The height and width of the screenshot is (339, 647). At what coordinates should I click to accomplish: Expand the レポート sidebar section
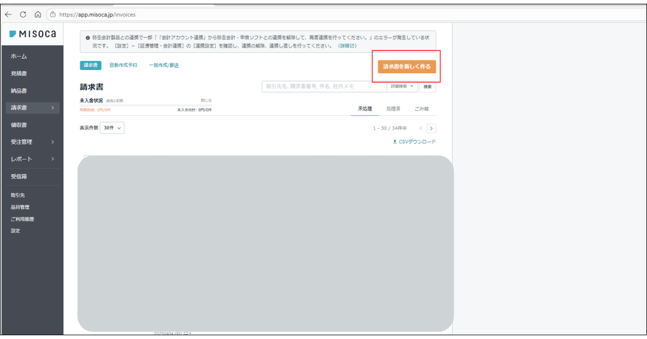click(32, 159)
